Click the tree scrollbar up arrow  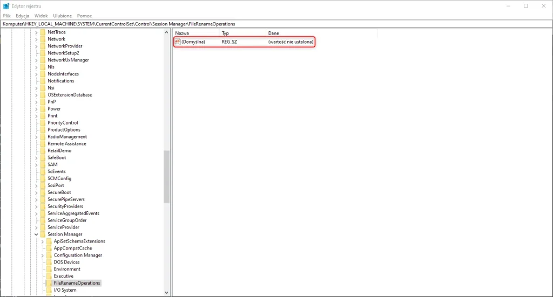click(x=166, y=32)
